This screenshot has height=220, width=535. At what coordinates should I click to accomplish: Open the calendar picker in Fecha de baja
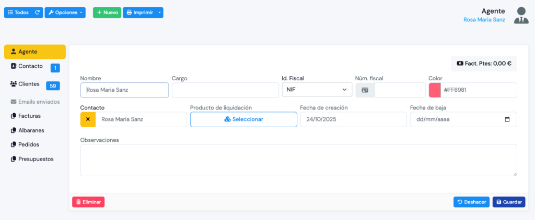[x=507, y=119]
